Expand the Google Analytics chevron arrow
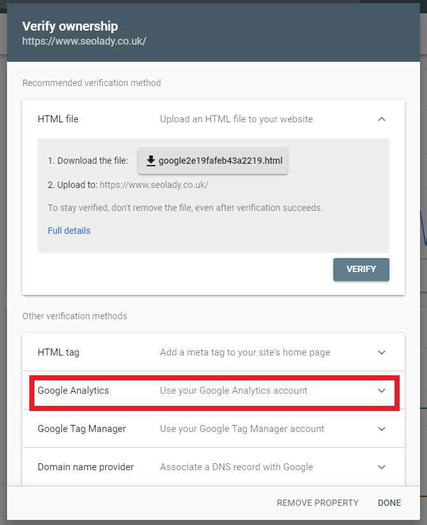Image resolution: width=427 pixels, height=525 pixels. pos(382,391)
